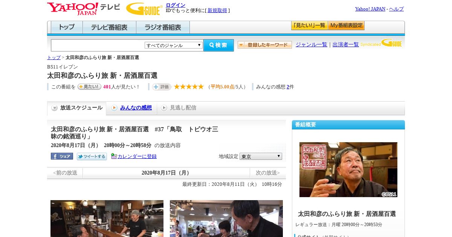Open the ヘルプ link
The image size is (452, 237).
tap(396, 9)
